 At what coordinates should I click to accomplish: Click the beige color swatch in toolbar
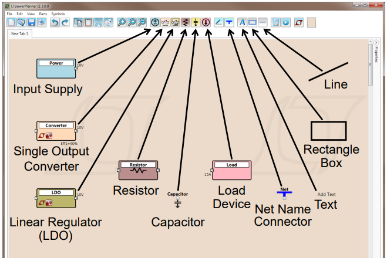pyautogui.click(x=312, y=22)
